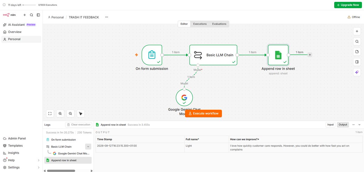This screenshot has height=172, width=364.
Task: Add node using canvas plus button
Action: [357, 31]
